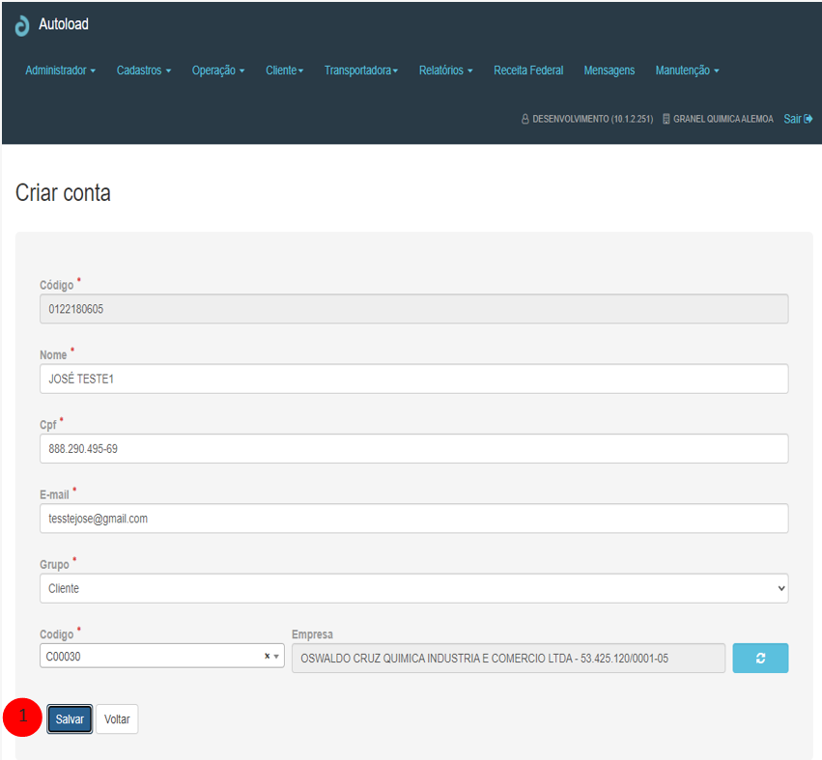Open the Administrador menu
Viewport: 822px width, 760px height.
coord(60,70)
